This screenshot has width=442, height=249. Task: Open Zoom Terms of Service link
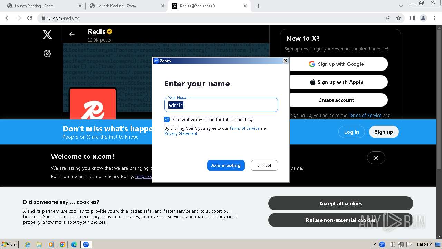tap(244, 128)
